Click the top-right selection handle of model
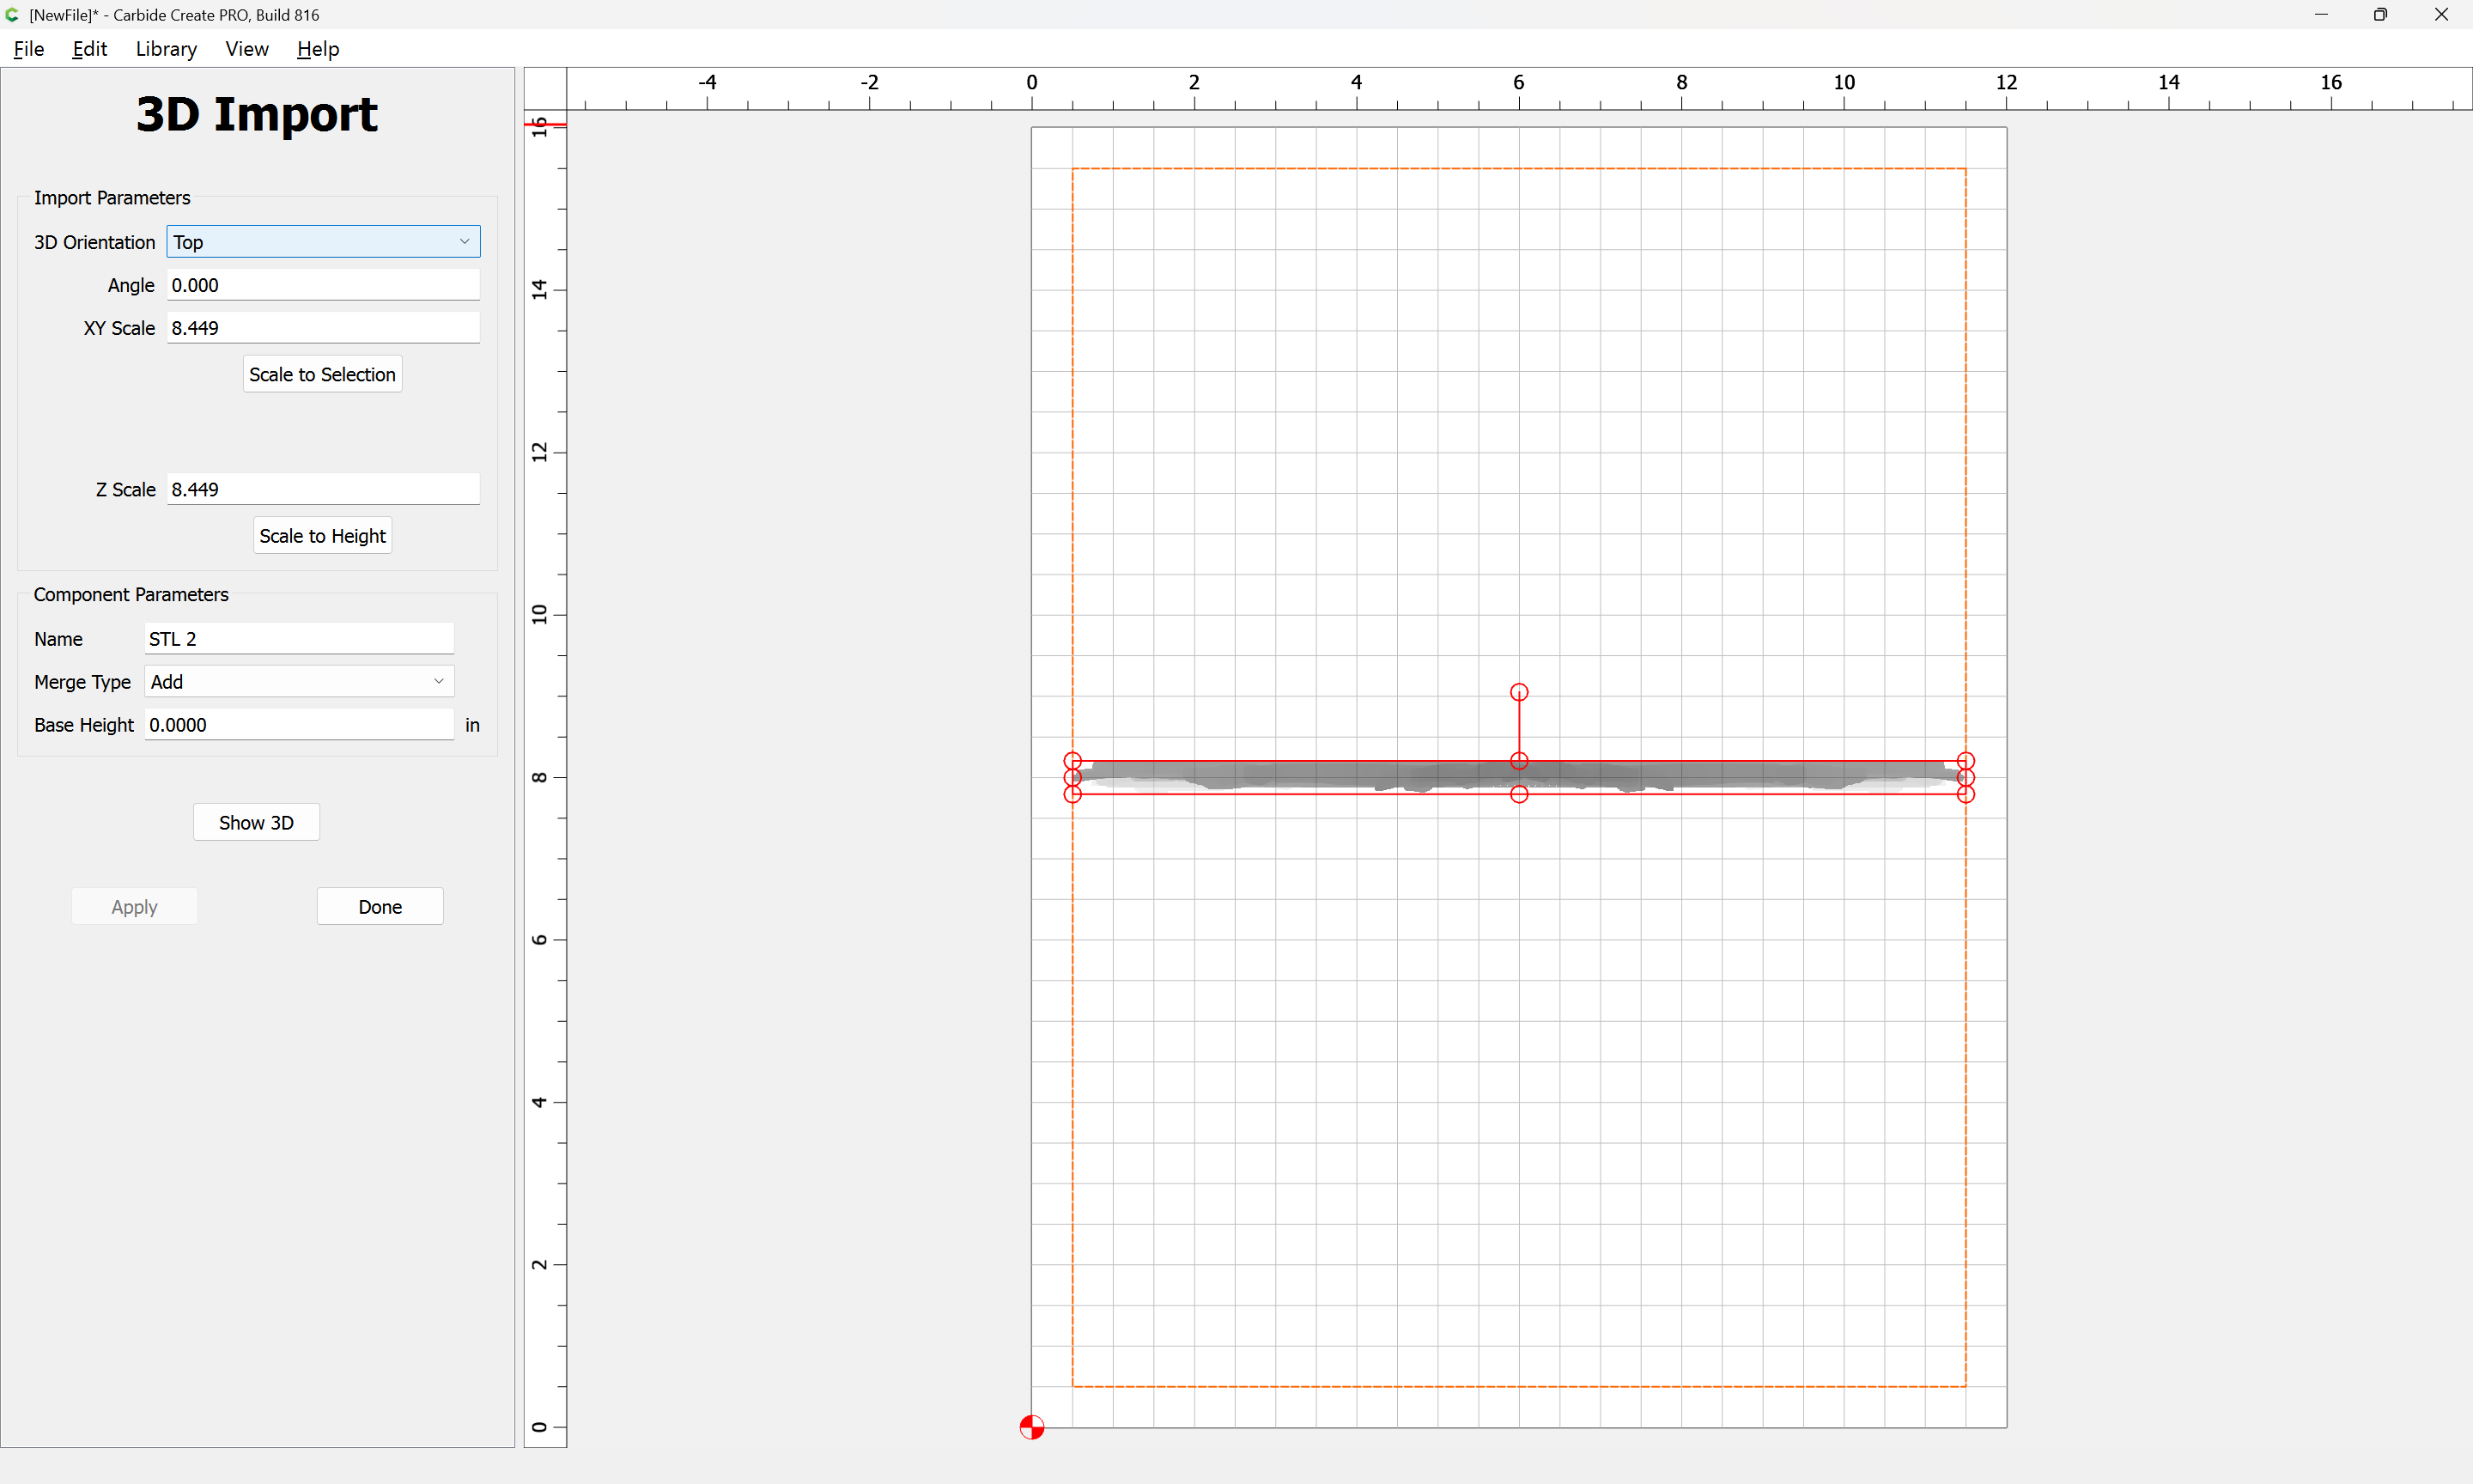The height and width of the screenshot is (1484, 2473). (1966, 761)
